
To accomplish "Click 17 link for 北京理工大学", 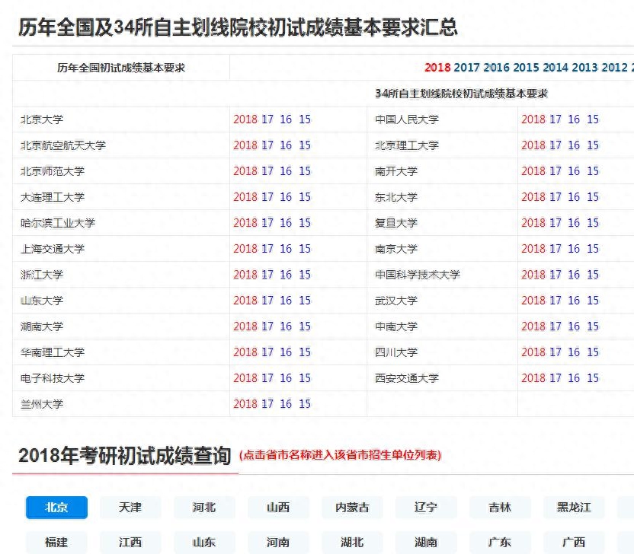I will 556,145.
